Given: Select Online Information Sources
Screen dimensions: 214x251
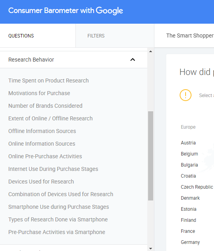Looking at the screenshot, I should (41, 144).
